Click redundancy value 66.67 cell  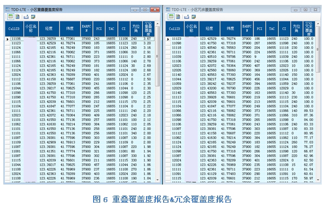pos(308,151)
